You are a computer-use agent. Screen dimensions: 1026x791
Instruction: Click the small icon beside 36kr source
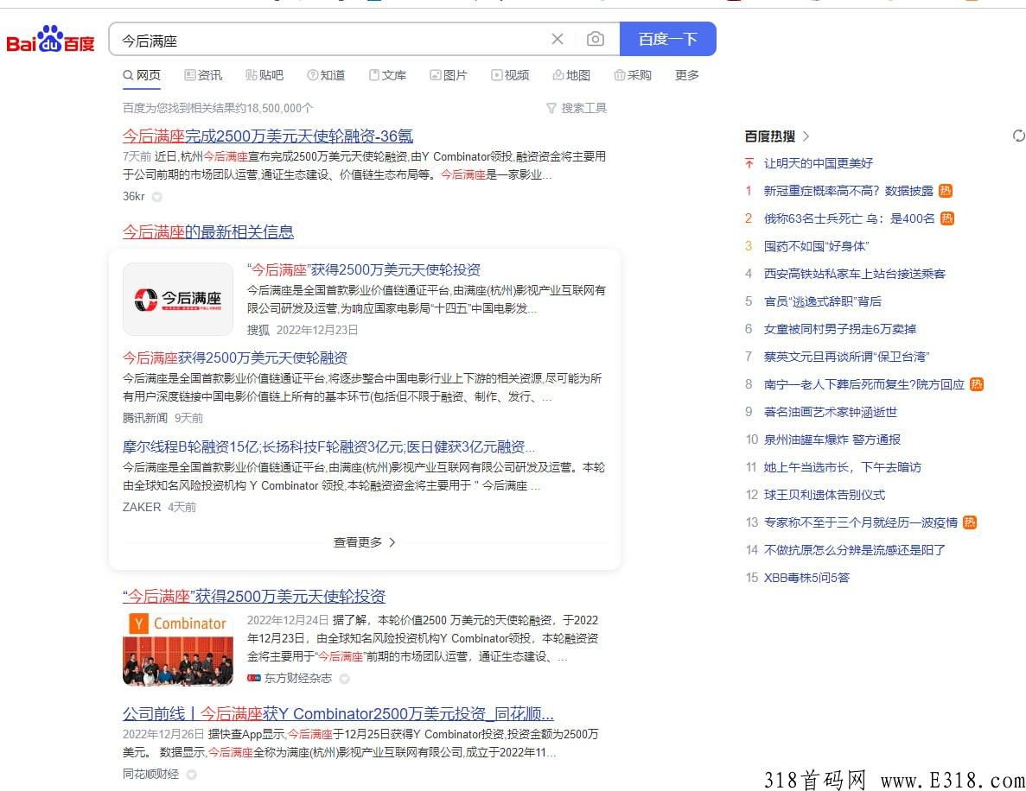pos(157,197)
